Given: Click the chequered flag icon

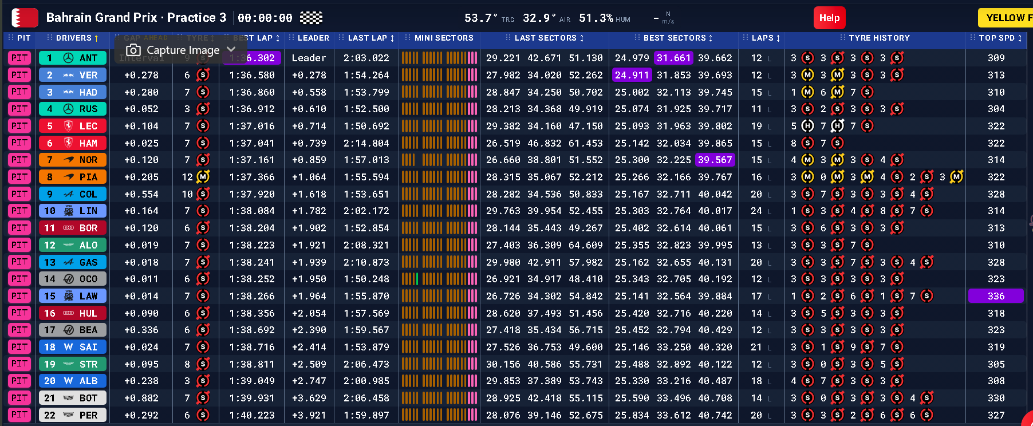Looking at the screenshot, I should 311,18.
